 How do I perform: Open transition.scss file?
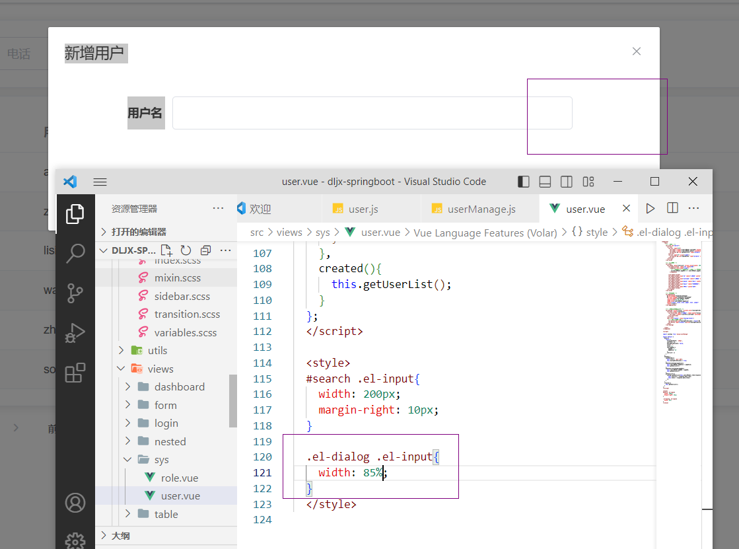point(187,314)
